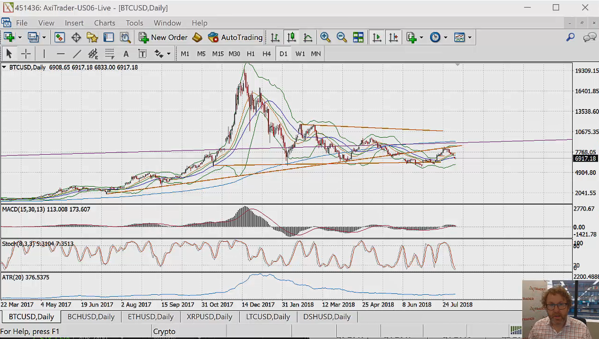Open the Charts menu
599x339 pixels.
point(105,23)
